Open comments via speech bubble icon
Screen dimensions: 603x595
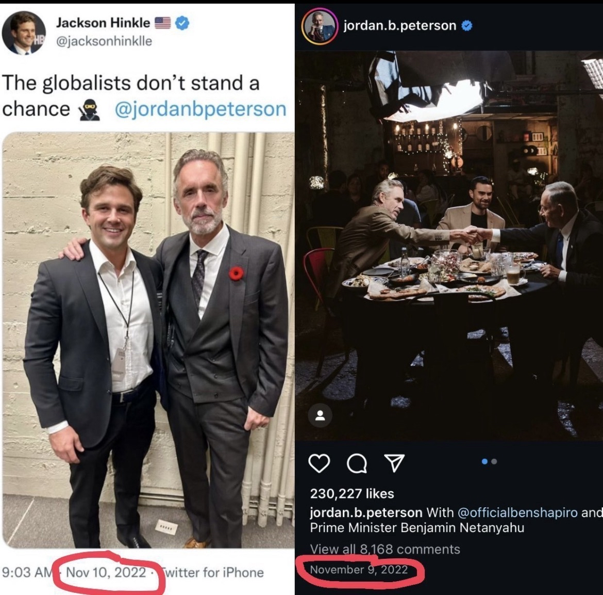point(357,463)
